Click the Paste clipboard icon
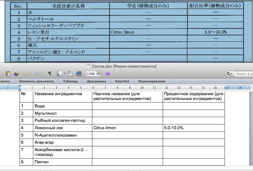253x171 pixels. click(8, 74)
